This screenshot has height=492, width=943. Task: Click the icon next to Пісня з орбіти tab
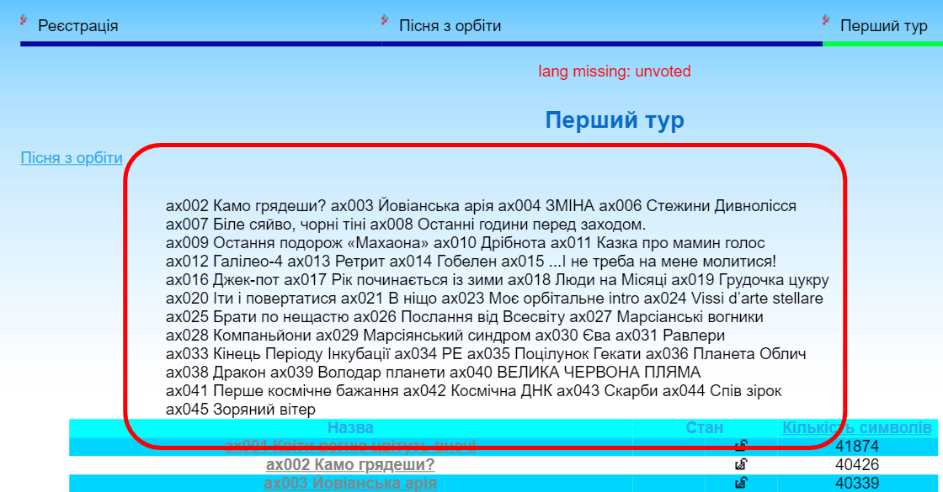[385, 20]
